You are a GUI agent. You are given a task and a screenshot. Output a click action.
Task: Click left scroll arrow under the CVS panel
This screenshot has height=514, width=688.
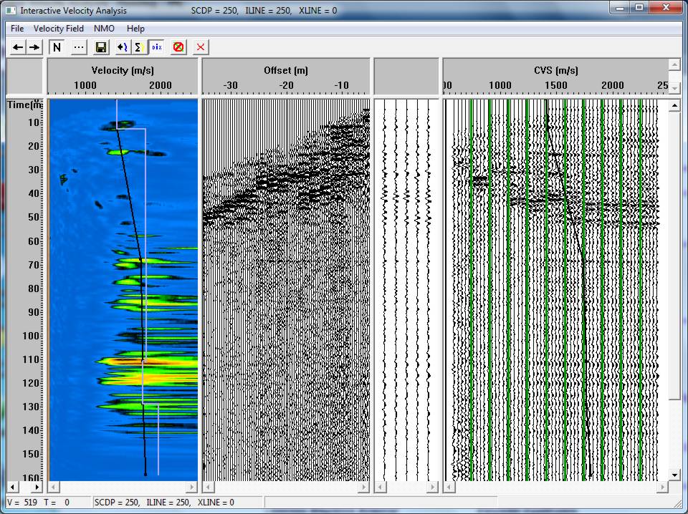tap(449, 487)
